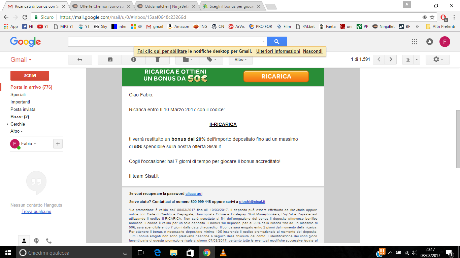
Task: Compose a new message with SCRIVI
Action: [30, 76]
